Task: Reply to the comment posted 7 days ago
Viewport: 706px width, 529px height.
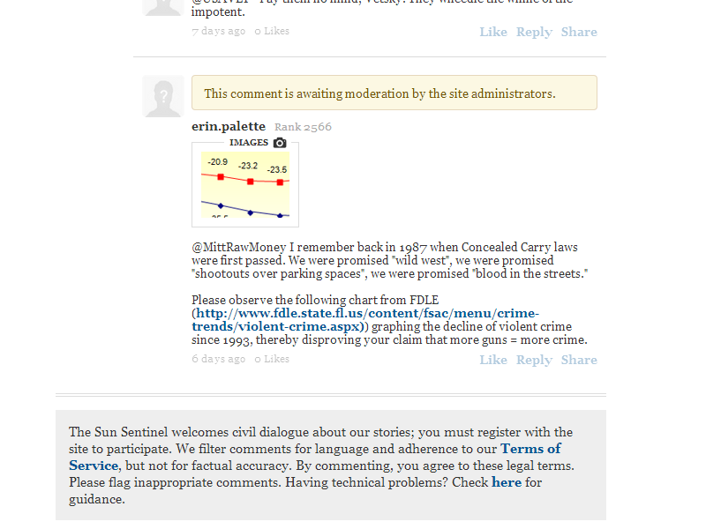Action: pos(534,32)
